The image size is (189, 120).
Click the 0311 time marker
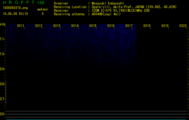point(21,26)
